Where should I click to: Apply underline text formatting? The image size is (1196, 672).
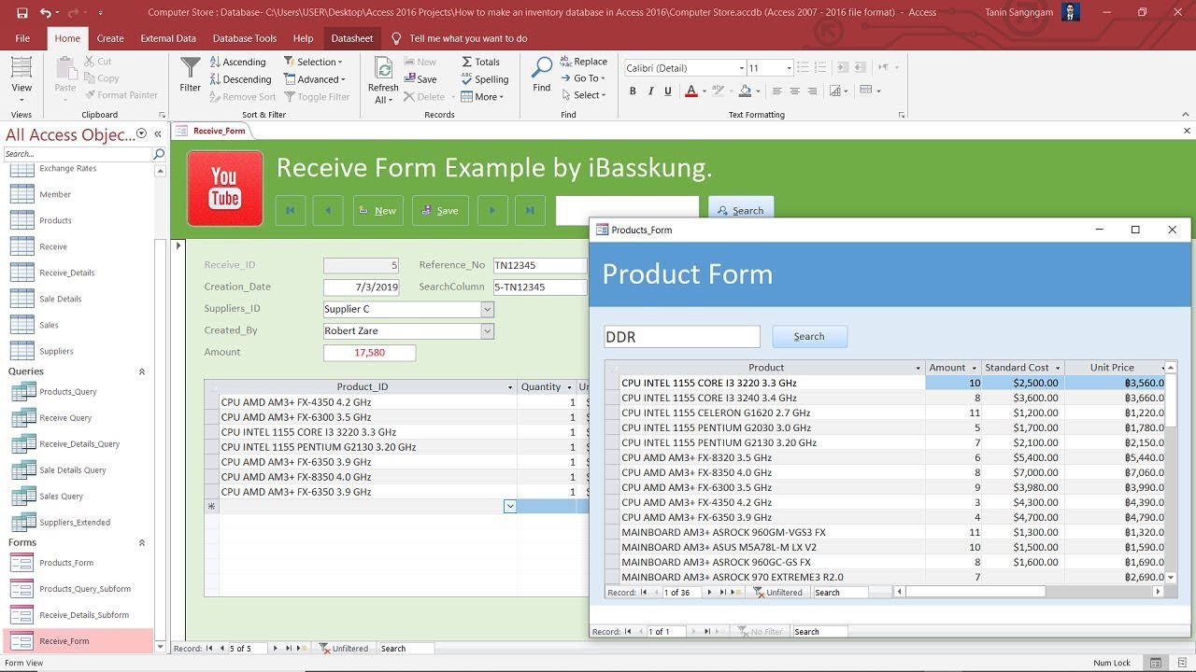[667, 91]
